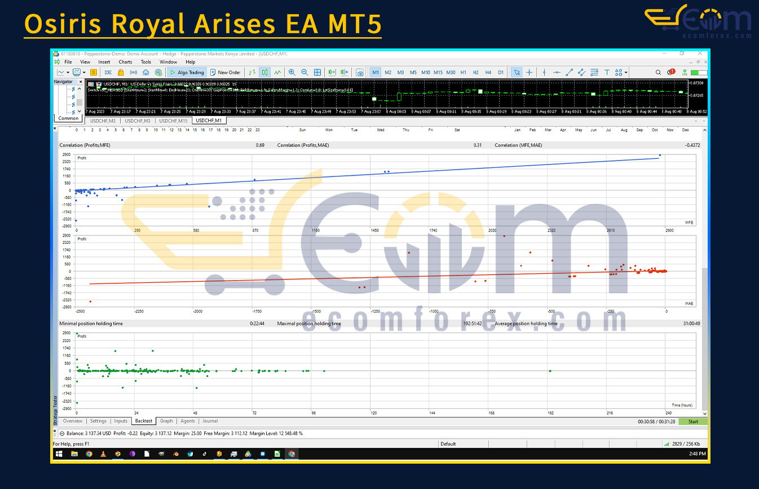
Task: Select the M15 timeframe
Action: point(438,72)
